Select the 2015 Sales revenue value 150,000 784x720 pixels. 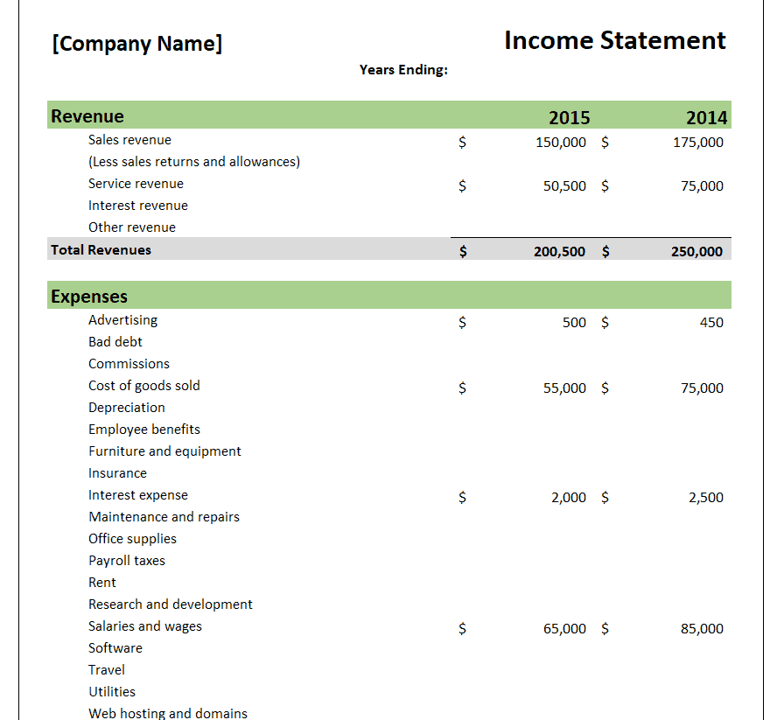pos(561,143)
